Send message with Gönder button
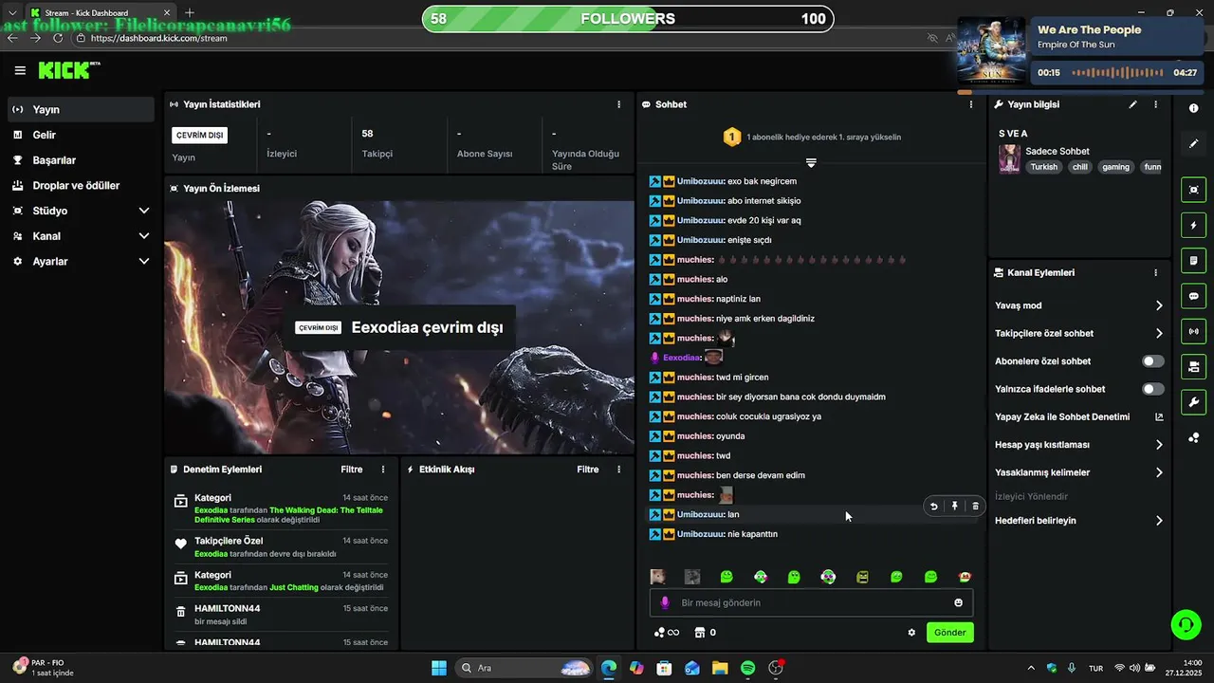The height and width of the screenshot is (683, 1214). 949,633
